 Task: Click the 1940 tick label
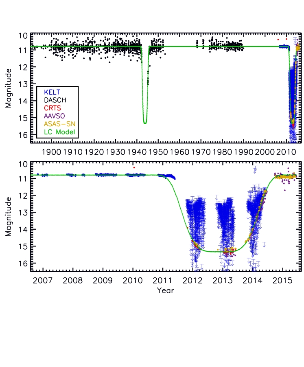click(x=137, y=152)
